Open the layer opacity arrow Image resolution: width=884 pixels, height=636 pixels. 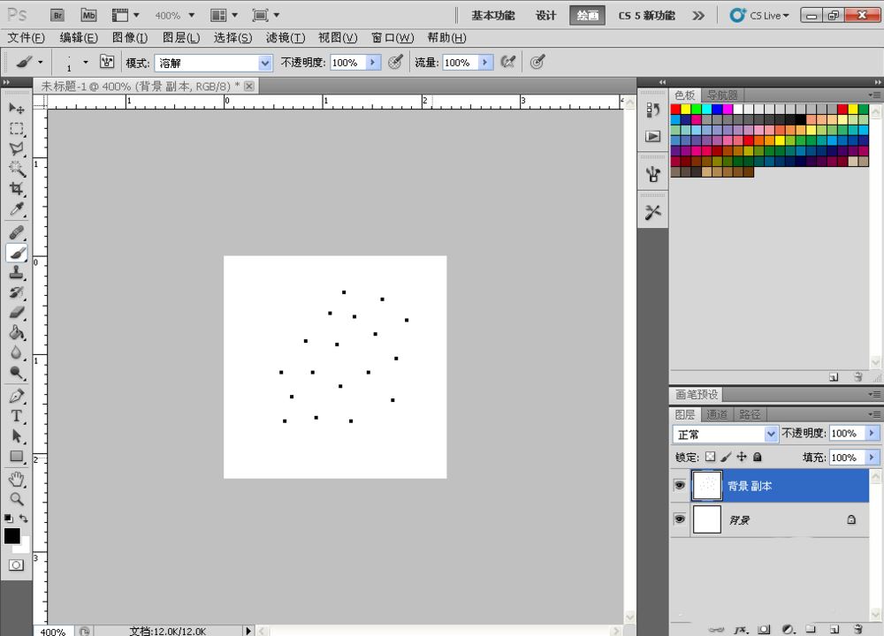(872, 433)
